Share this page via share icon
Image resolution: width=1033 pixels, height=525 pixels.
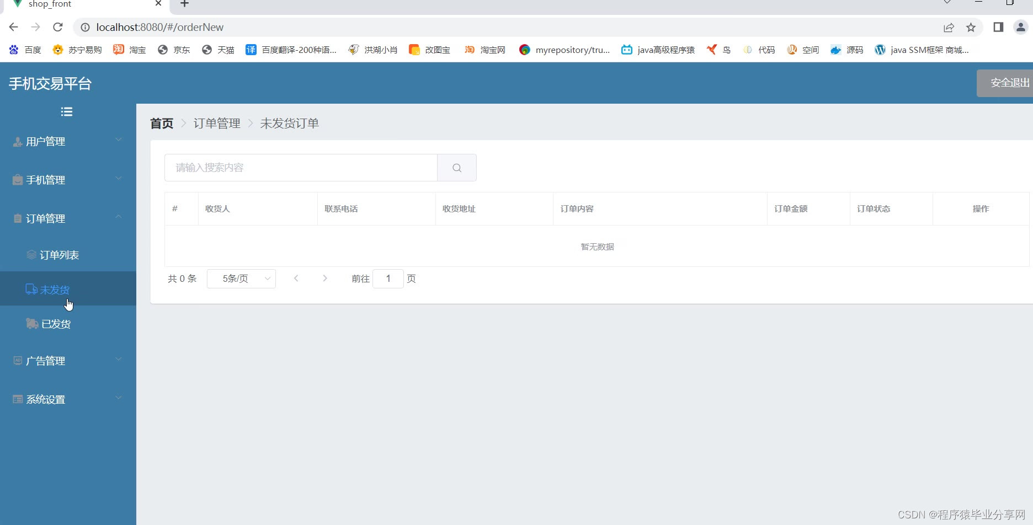pyautogui.click(x=949, y=27)
